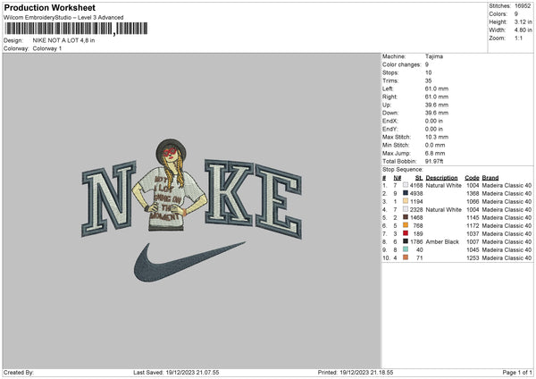Select the Last Saved timestamp '19/12/2023 21.07.55'
Screen dimensions: 536x379
click(192, 372)
